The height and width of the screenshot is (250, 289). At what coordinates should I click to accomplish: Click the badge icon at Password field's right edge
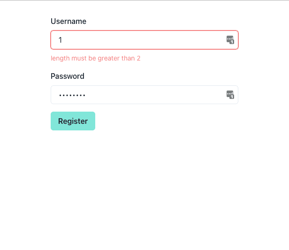(x=230, y=95)
